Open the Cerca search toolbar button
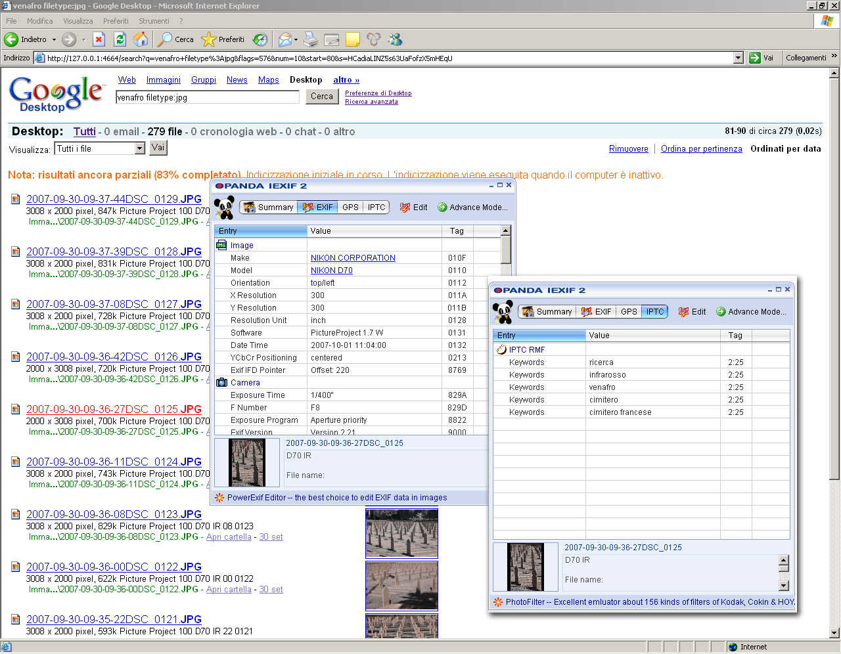The image size is (841, 654). click(x=175, y=39)
